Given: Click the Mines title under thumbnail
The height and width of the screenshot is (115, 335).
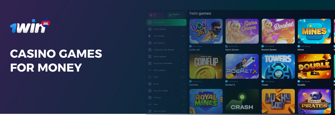Looking at the screenshot, I should [301, 50].
